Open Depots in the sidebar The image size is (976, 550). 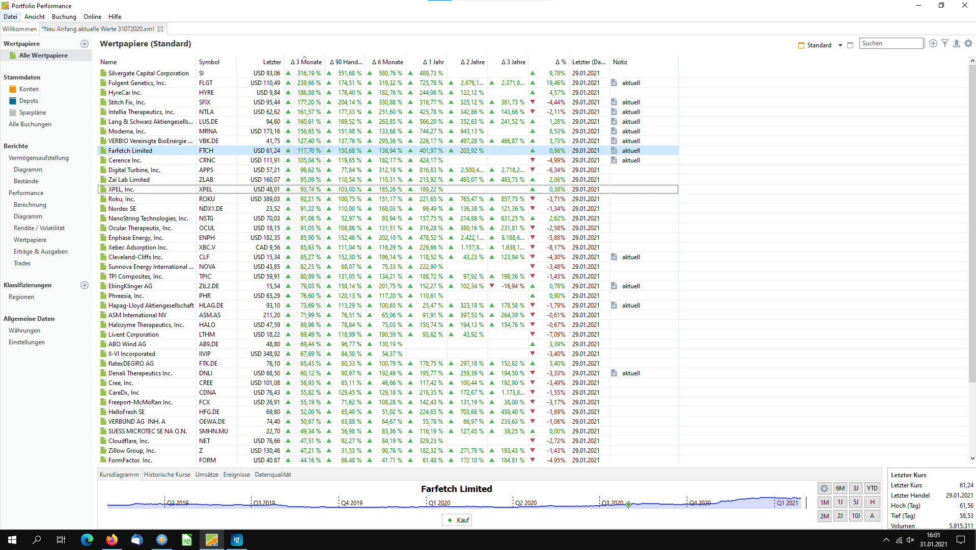29,101
